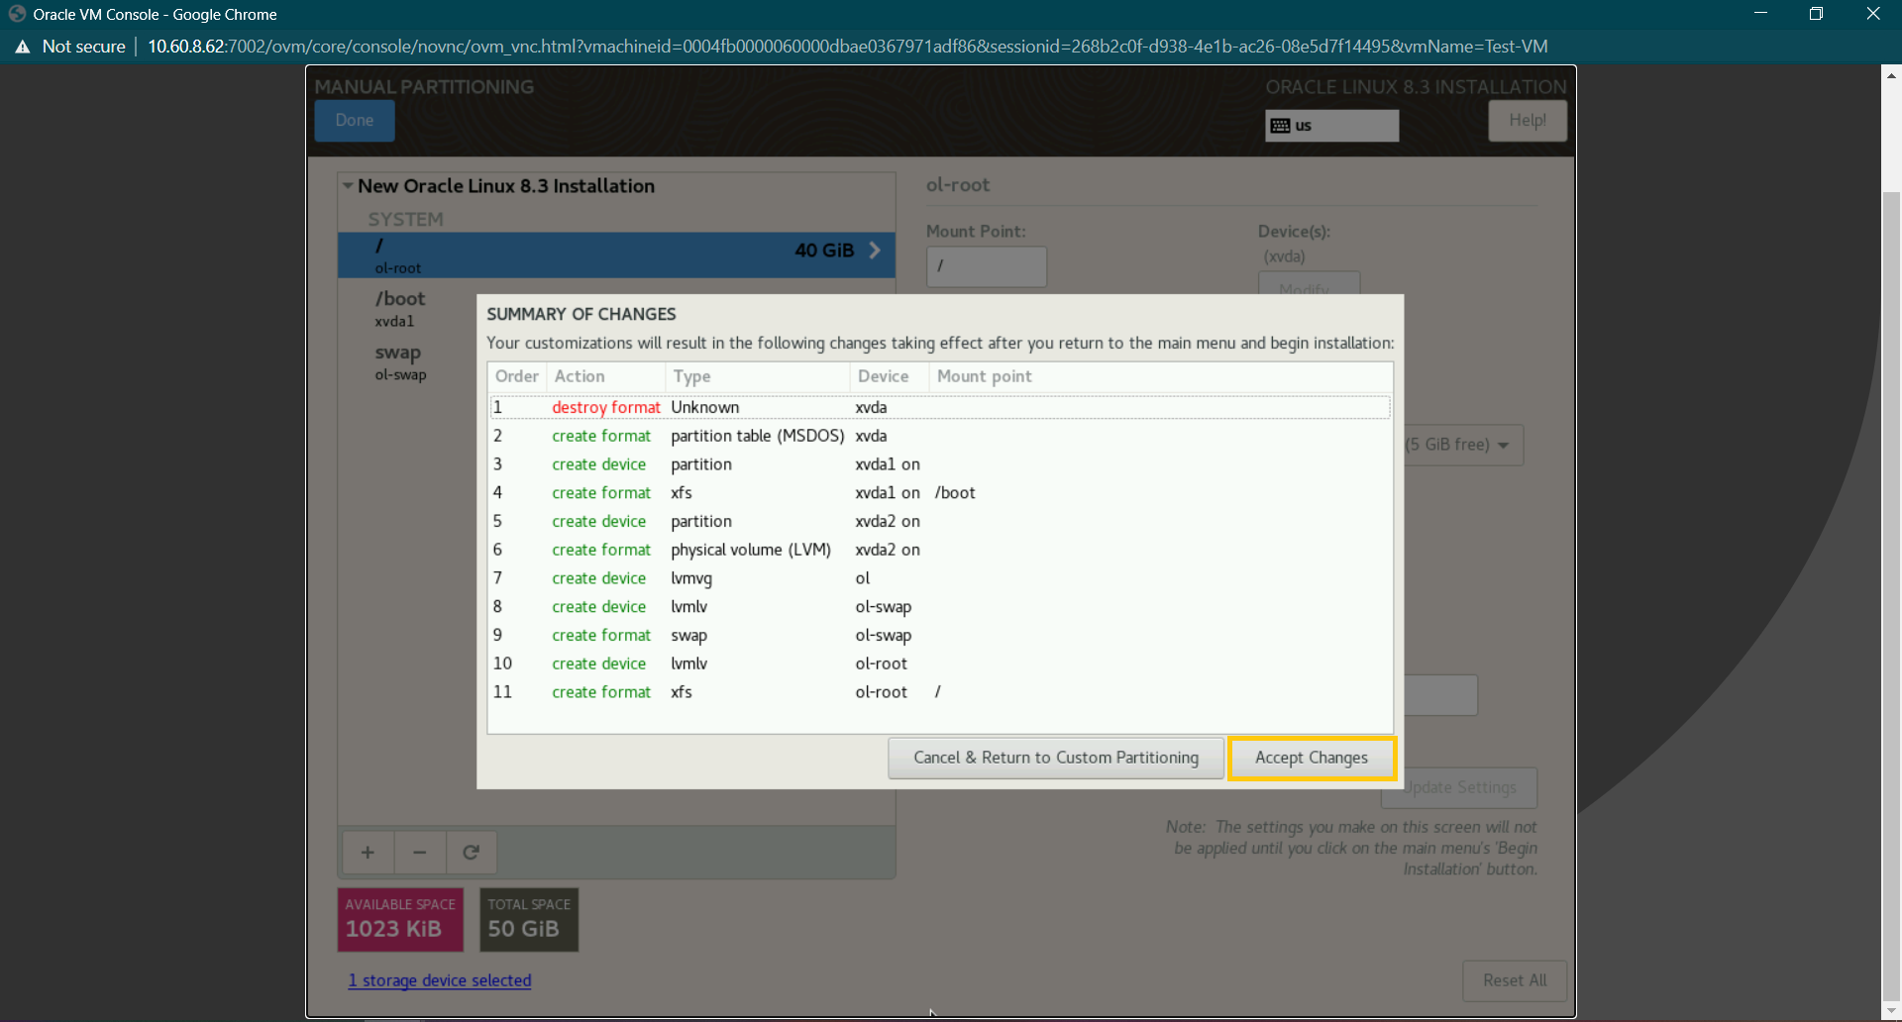Viewport: 1902px width, 1022px height.
Task: Click the Chrome window minimize icon
Action: (x=1760, y=14)
